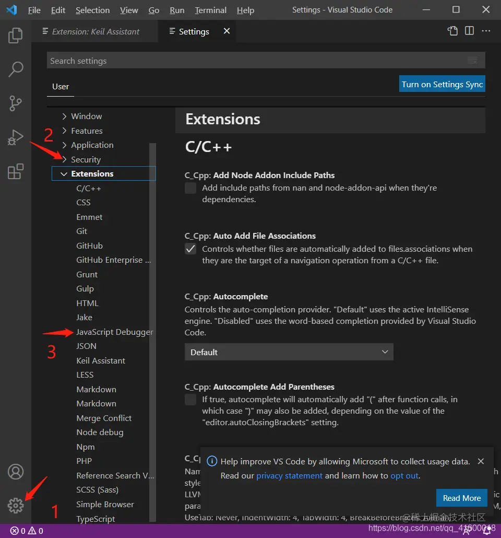This screenshot has height=538, width=501.
Task: Select Npm in the settings tree
Action: 86,447
